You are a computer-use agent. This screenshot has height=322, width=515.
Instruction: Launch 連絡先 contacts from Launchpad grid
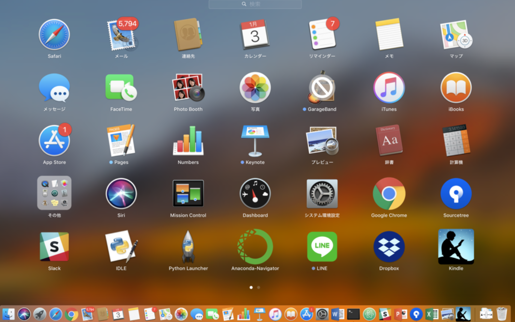click(x=188, y=35)
